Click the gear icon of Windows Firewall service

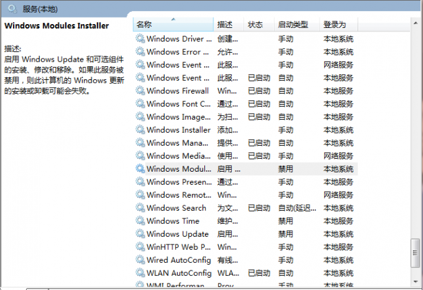click(140, 90)
